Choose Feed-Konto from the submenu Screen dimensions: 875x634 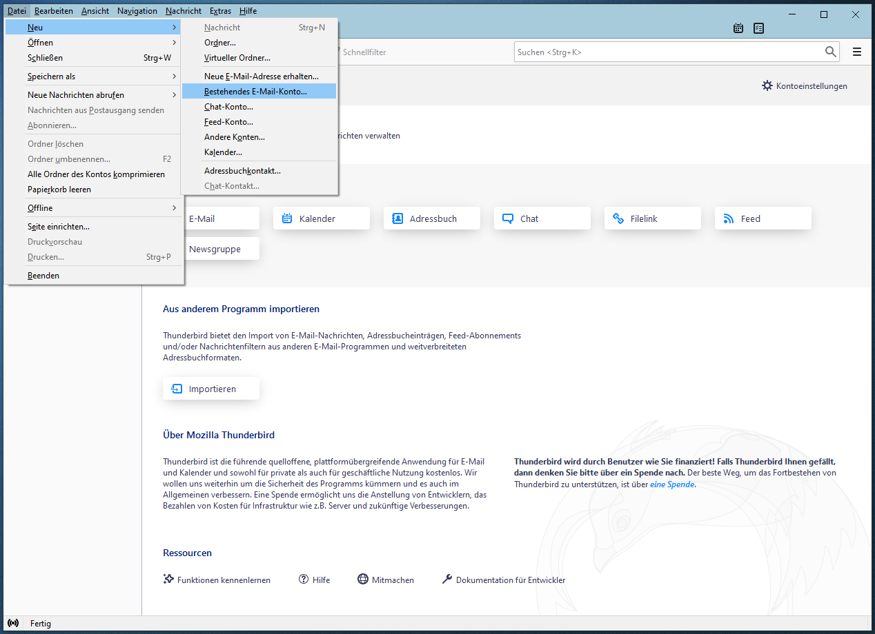click(x=228, y=122)
